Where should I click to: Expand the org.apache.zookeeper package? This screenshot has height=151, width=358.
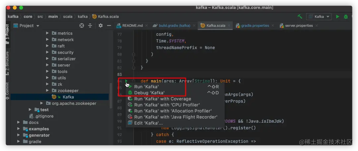coord(41,103)
